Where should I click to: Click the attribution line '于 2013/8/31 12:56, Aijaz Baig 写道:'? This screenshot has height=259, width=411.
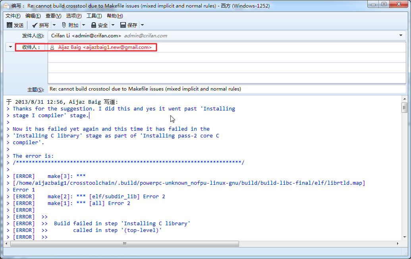click(62, 102)
